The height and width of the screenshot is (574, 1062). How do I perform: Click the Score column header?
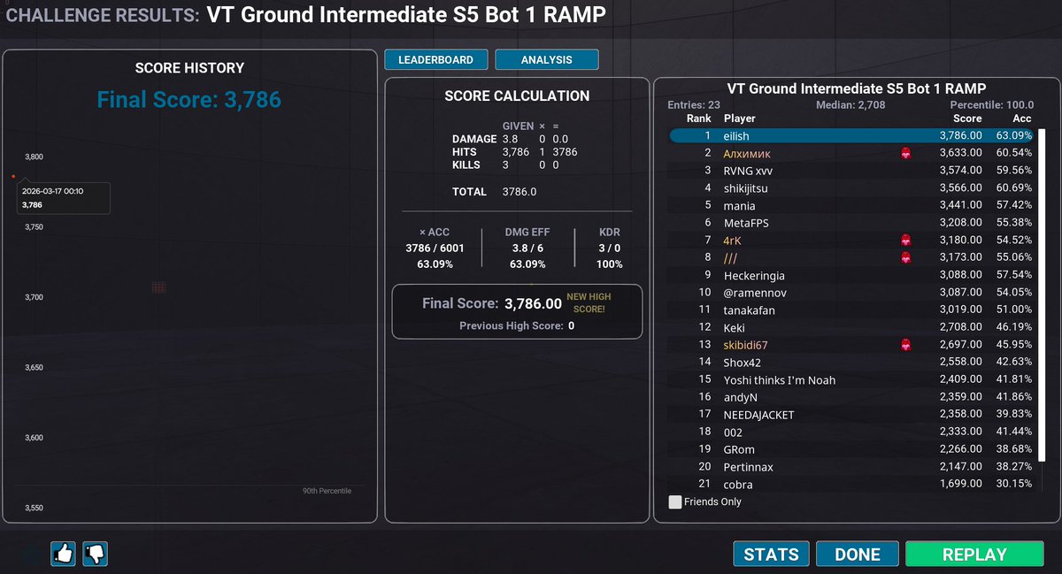(x=967, y=119)
